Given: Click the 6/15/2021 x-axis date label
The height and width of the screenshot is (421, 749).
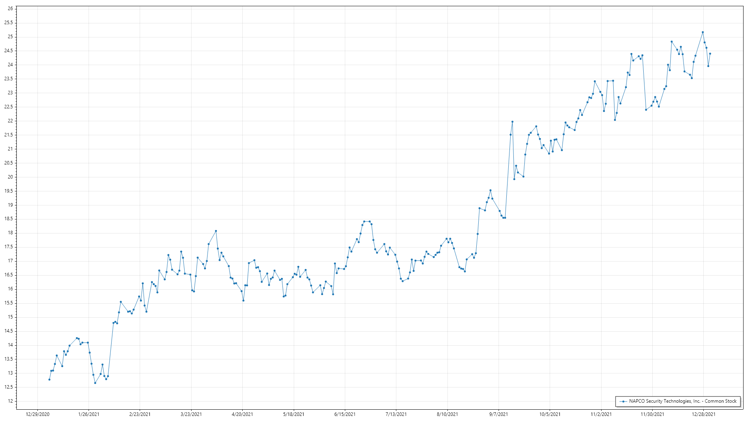Looking at the screenshot, I should pos(345,414).
